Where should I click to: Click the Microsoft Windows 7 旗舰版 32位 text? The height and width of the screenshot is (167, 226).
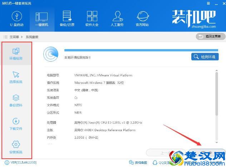point(99,83)
